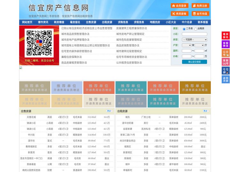Click the blue QQ群 side widget
Image resolution: width=230 pixels, height=172 pixels.
tap(226, 71)
